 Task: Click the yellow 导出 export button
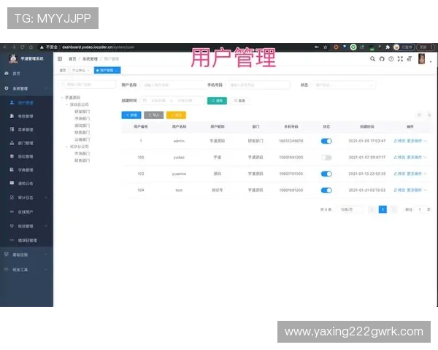click(176, 115)
